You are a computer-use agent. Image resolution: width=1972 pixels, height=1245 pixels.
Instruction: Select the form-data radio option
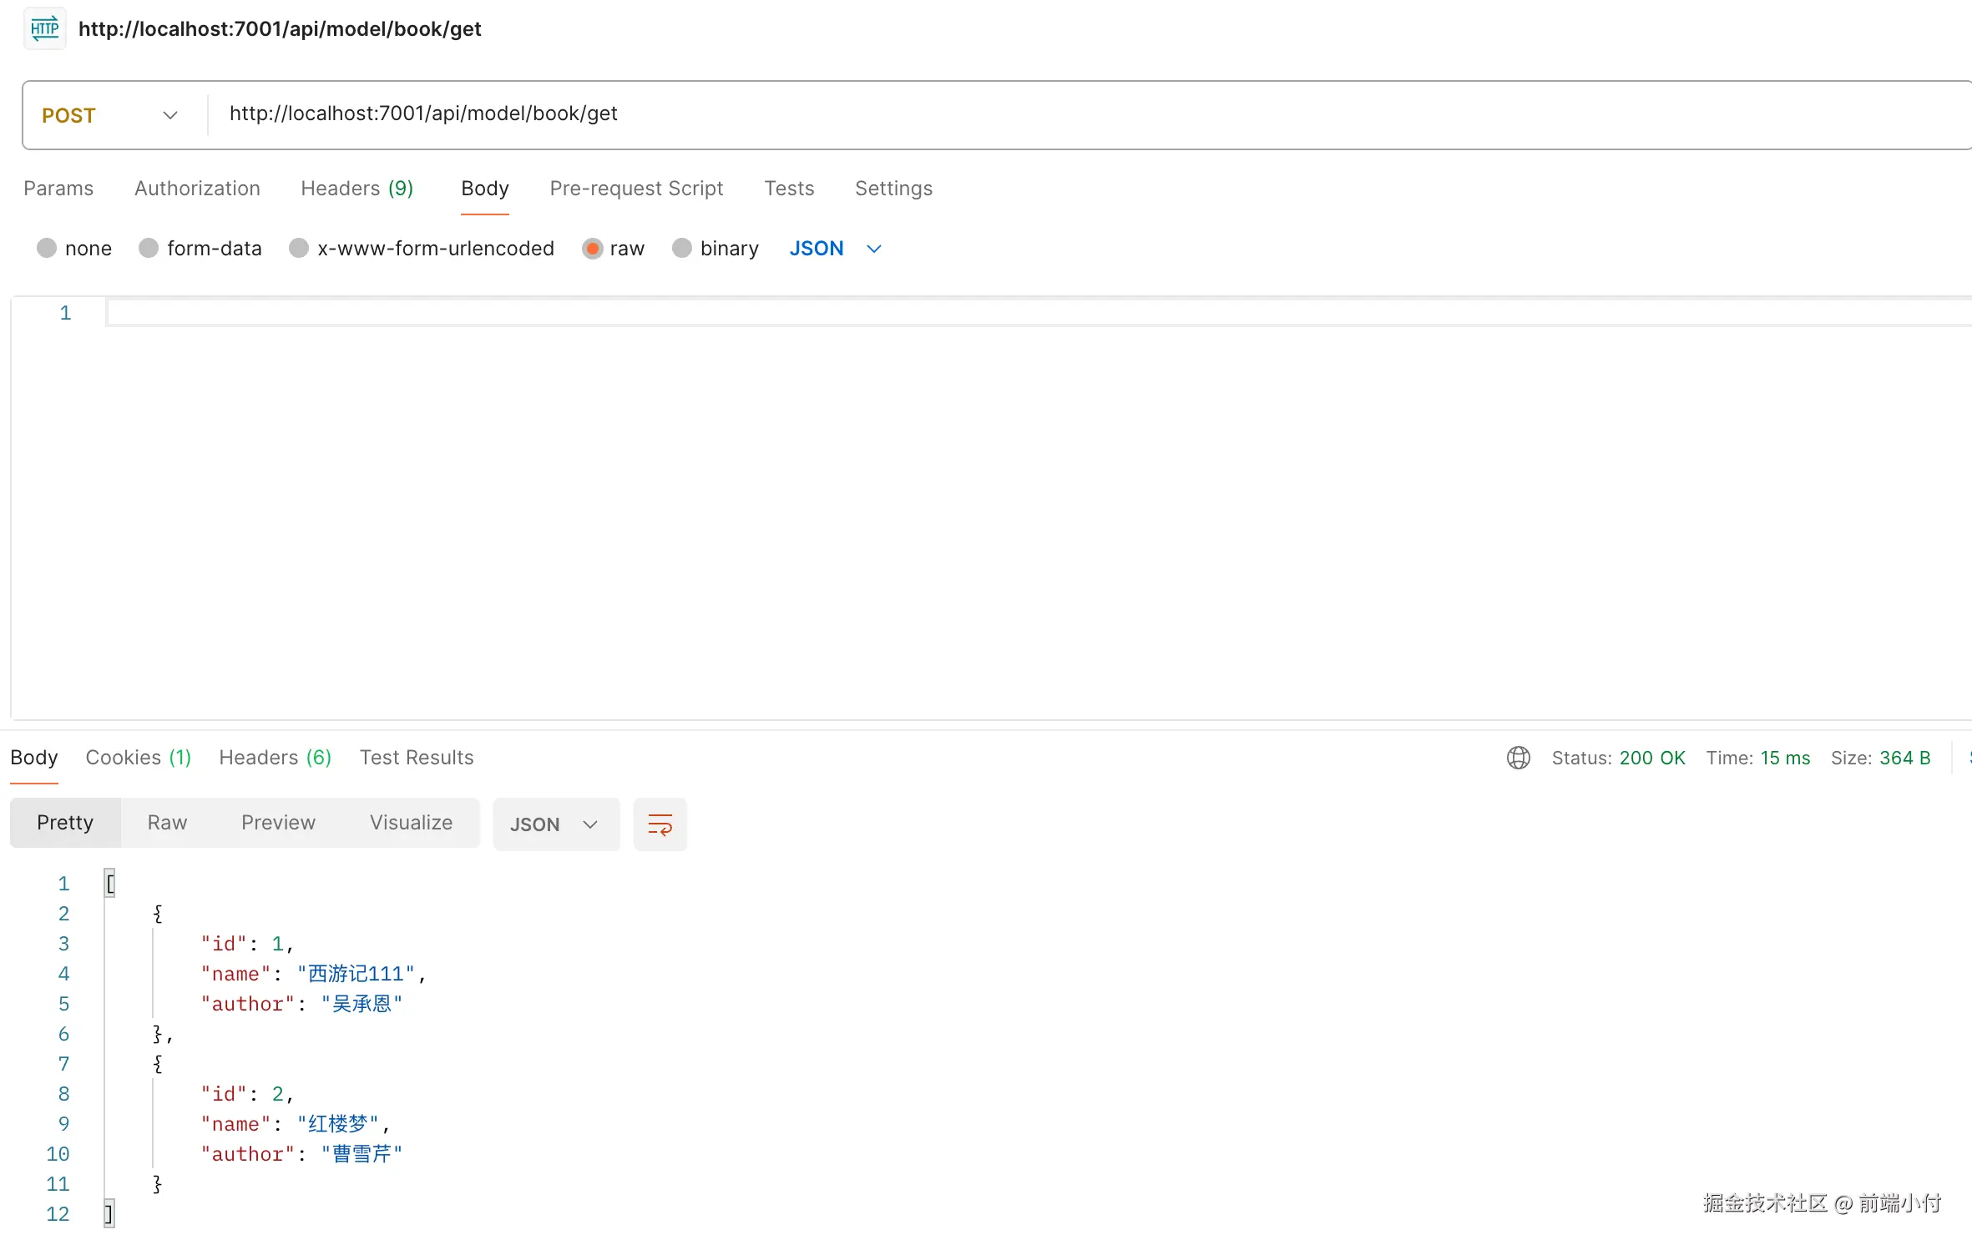coord(149,249)
